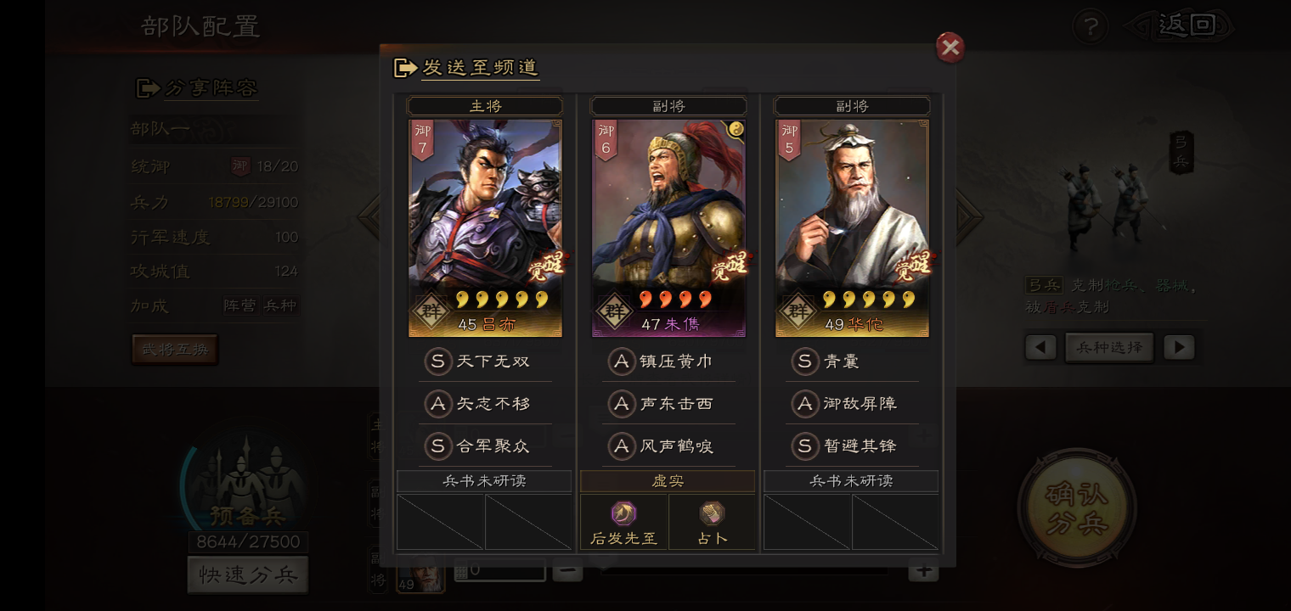Confirm troops with 确认分兵 button
Screen dimensions: 1291x611
coord(1078,507)
